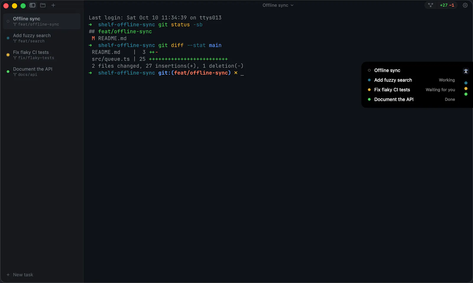
Task: Toggle the sidebar panel icon
Action: click(x=33, y=5)
